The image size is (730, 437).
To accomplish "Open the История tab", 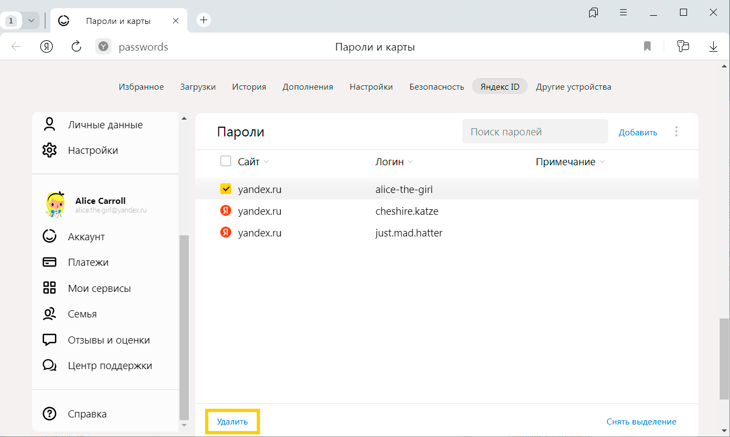I will click(x=249, y=87).
